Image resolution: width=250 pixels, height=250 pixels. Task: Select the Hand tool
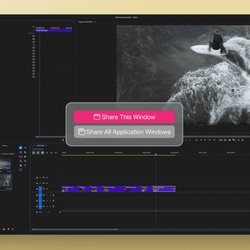click(20, 165)
